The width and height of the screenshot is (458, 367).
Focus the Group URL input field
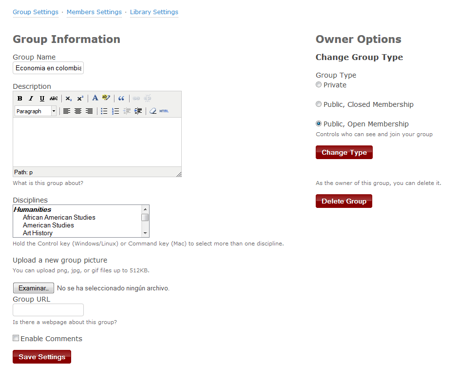click(x=48, y=310)
